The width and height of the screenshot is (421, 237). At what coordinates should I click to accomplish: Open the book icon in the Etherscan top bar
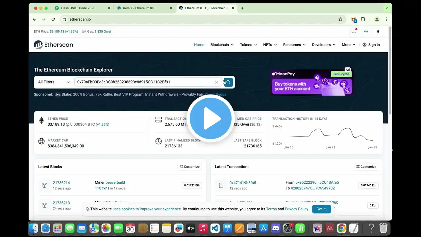tap(354, 32)
